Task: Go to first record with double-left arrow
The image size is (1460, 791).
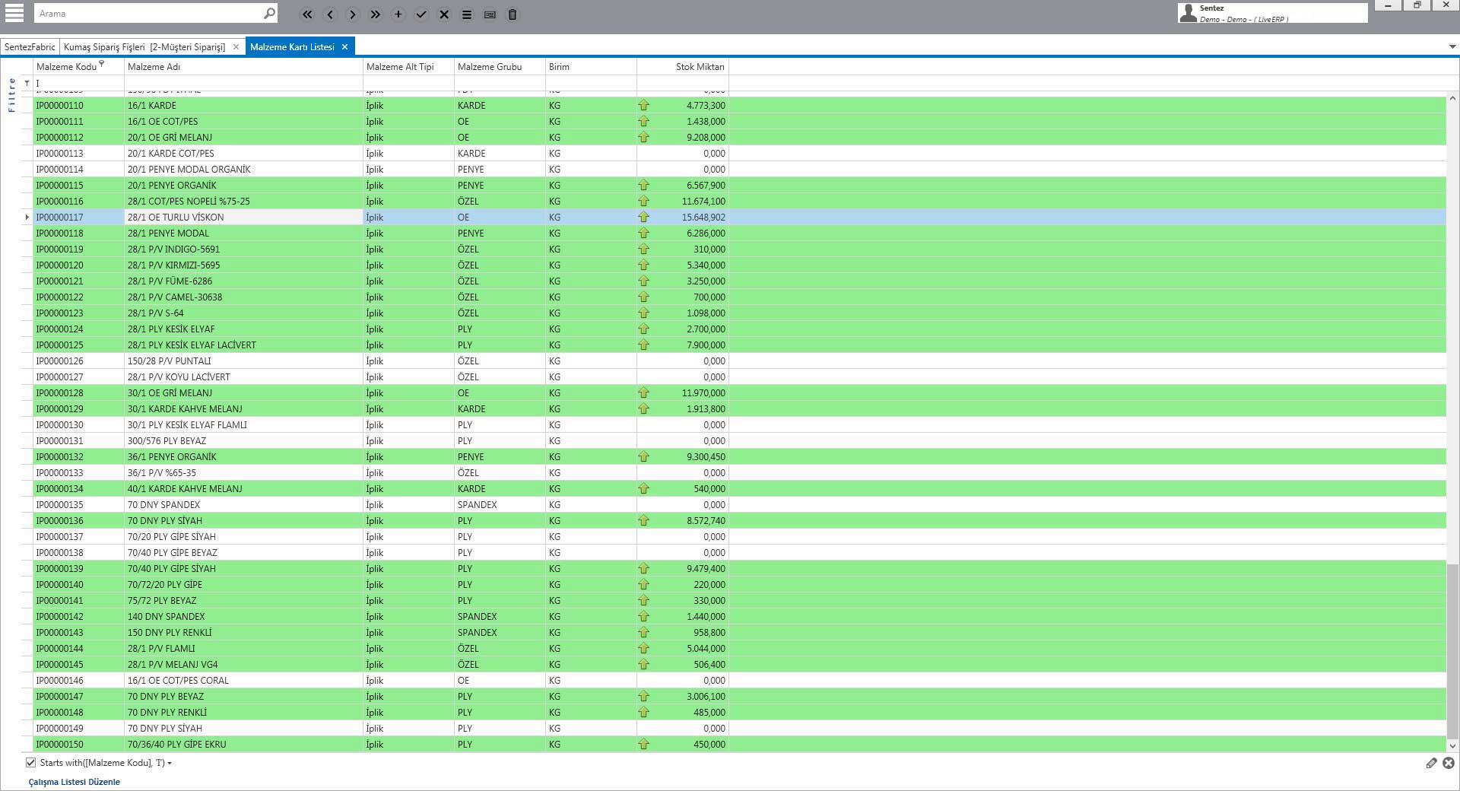Action: 307,14
